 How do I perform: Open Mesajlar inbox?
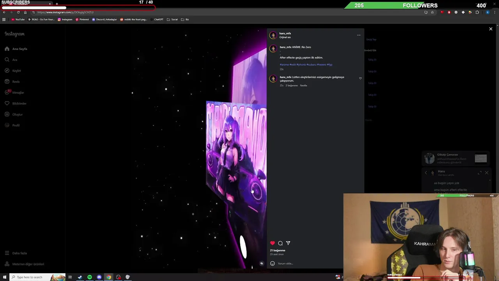tap(14, 92)
